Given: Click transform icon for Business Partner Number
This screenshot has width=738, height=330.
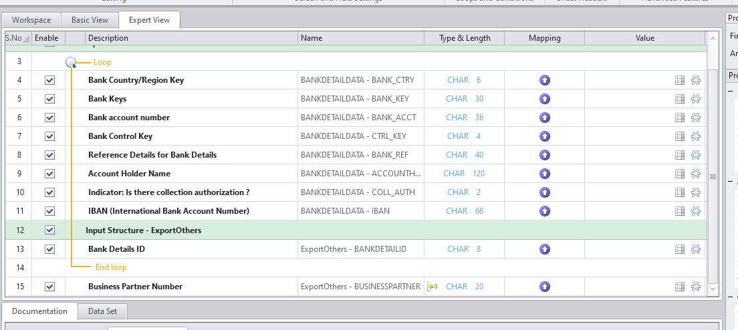Looking at the screenshot, I should point(696,287).
